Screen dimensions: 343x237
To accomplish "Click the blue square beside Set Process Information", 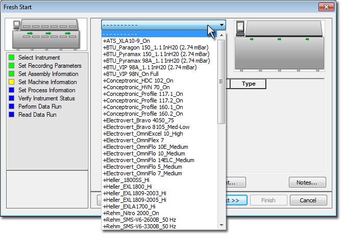I will pyautogui.click(x=11, y=90).
